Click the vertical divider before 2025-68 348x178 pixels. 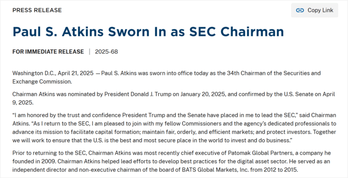click(90, 51)
